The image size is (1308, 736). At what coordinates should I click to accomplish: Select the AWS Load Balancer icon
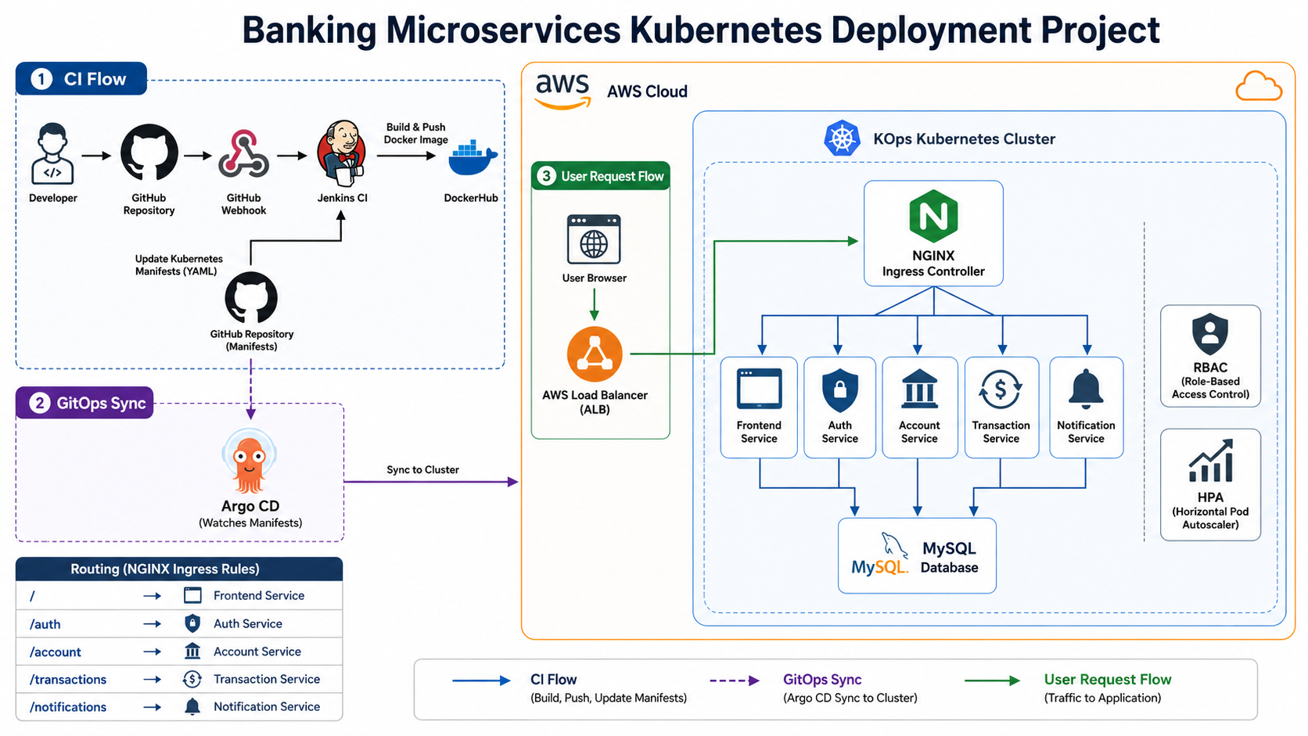click(x=595, y=354)
